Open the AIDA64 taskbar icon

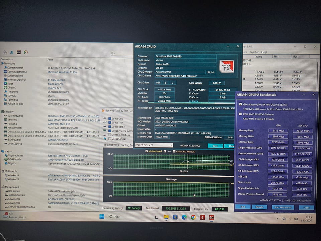tap(211, 218)
